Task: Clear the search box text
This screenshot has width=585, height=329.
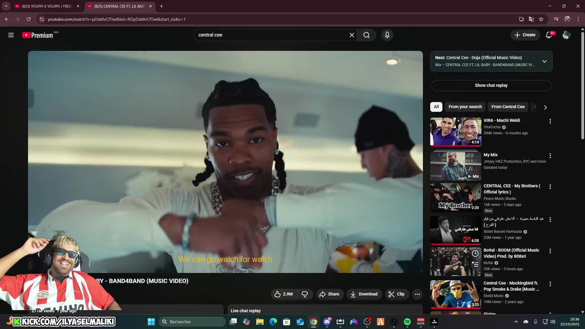Action: tap(352, 35)
